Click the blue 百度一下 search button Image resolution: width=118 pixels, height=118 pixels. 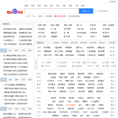tap(86, 11)
